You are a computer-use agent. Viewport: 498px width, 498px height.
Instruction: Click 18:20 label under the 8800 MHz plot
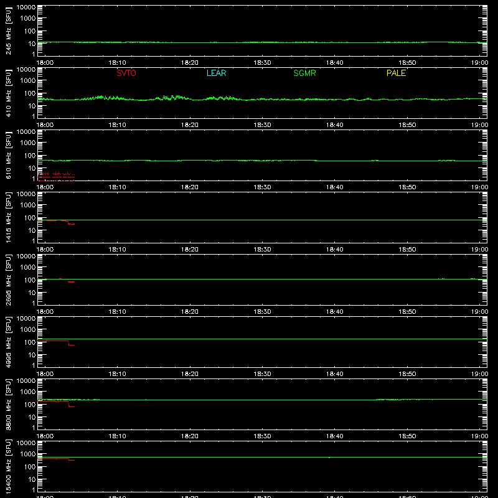pos(190,436)
